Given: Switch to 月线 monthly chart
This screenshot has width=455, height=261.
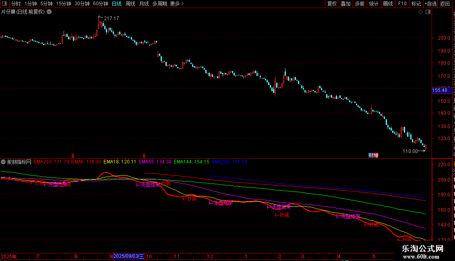Looking at the screenshot, I should point(144,4).
